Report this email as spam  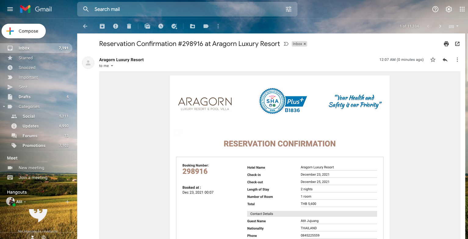(116, 26)
